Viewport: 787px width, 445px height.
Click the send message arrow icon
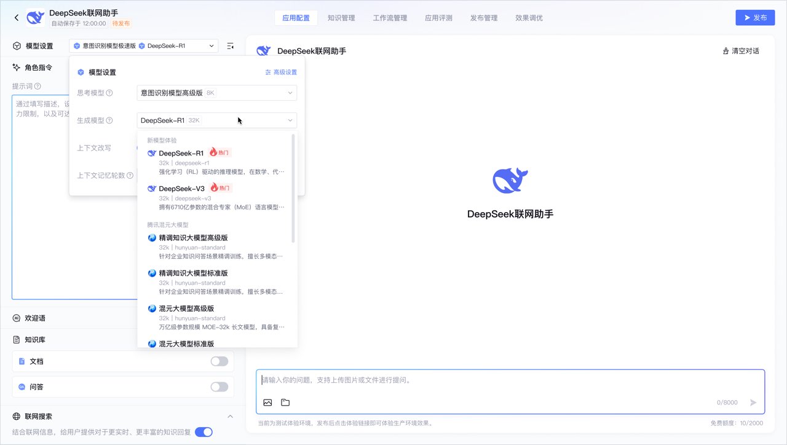753,403
